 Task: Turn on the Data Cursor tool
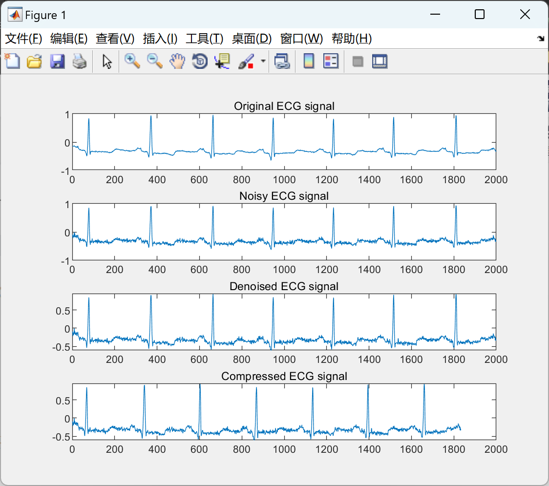222,61
